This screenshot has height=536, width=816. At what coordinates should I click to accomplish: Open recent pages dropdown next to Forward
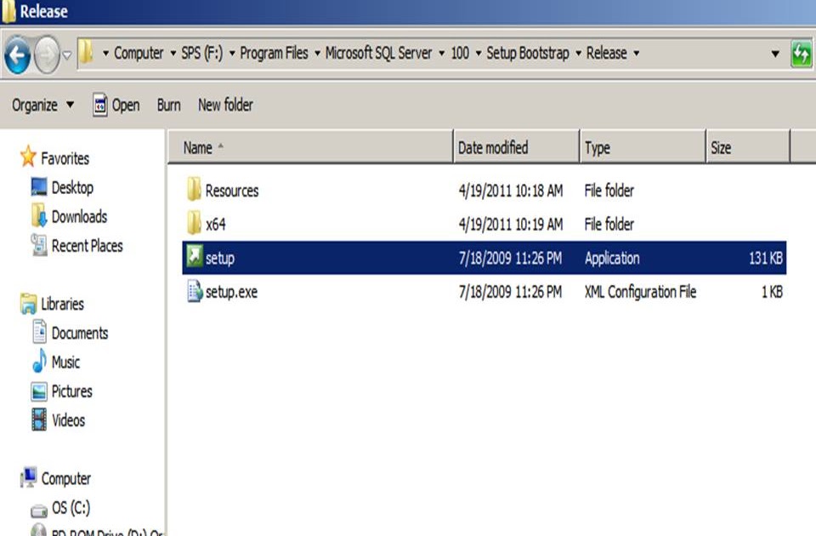point(67,54)
